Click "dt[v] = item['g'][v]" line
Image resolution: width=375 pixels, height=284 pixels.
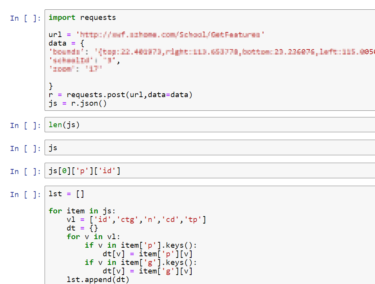point(147,272)
